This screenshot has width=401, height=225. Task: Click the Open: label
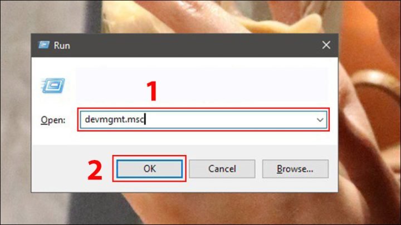tap(53, 120)
